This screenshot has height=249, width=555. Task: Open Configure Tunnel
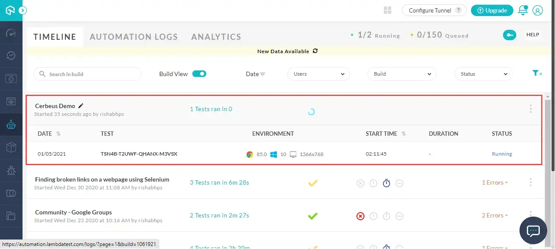pos(431,10)
